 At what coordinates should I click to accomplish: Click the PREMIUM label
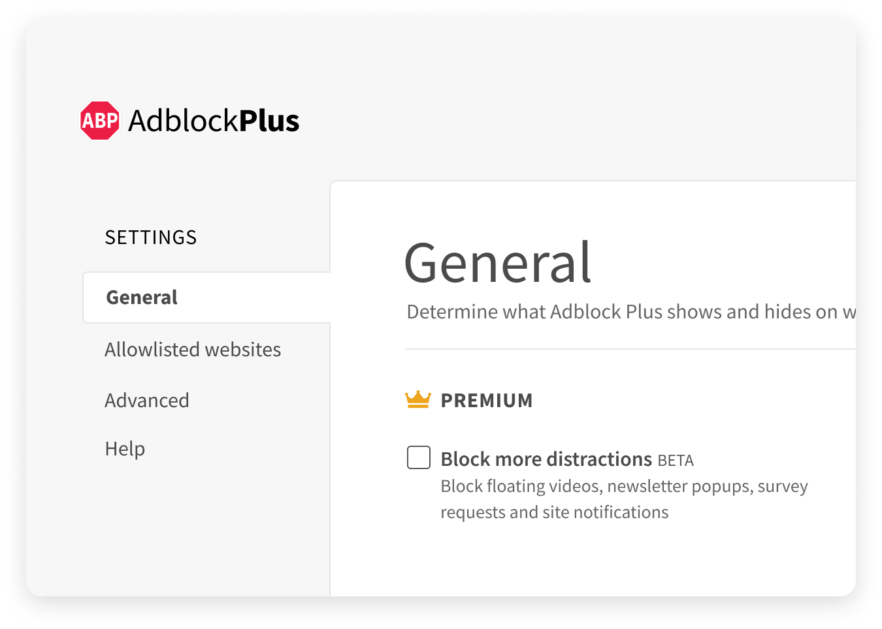coord(487,400)
